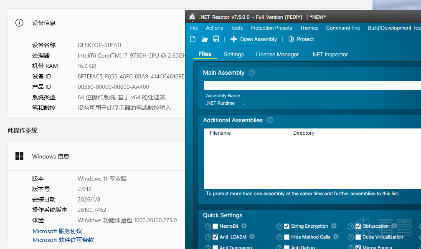This screenshot has width=421, height=249.
Task: Switch to the Files tab
Action: click(205, 54)
